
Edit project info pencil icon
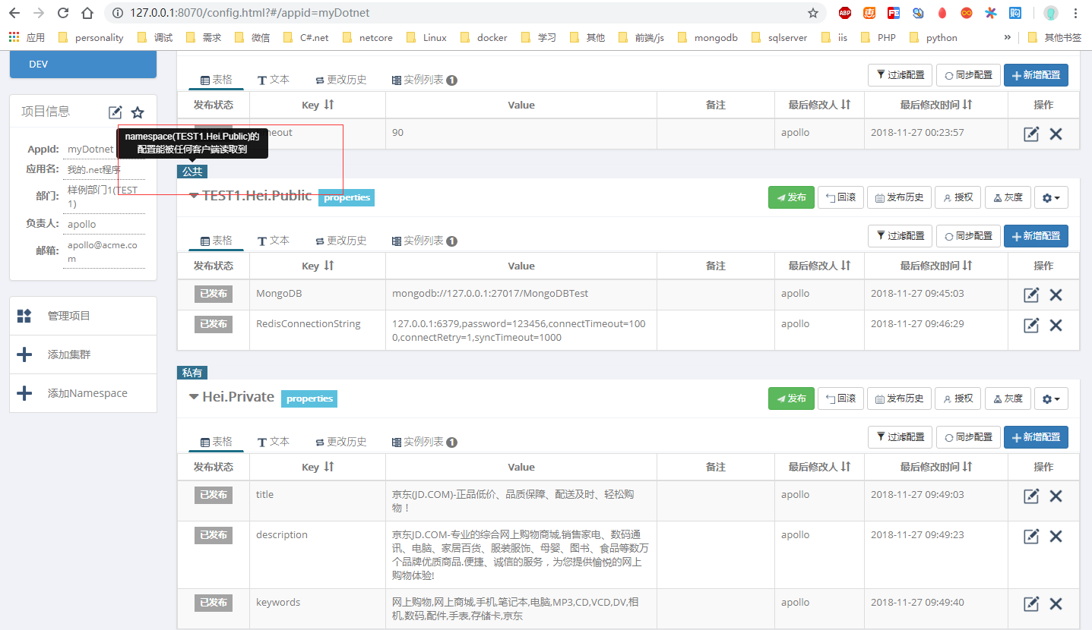[x=115, y=112]
